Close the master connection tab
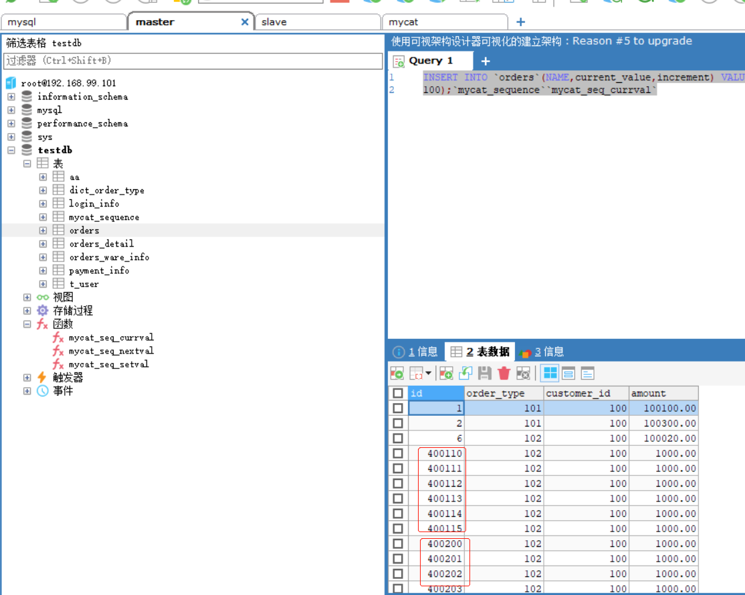 pyautogui.click(x=245, y=22)
